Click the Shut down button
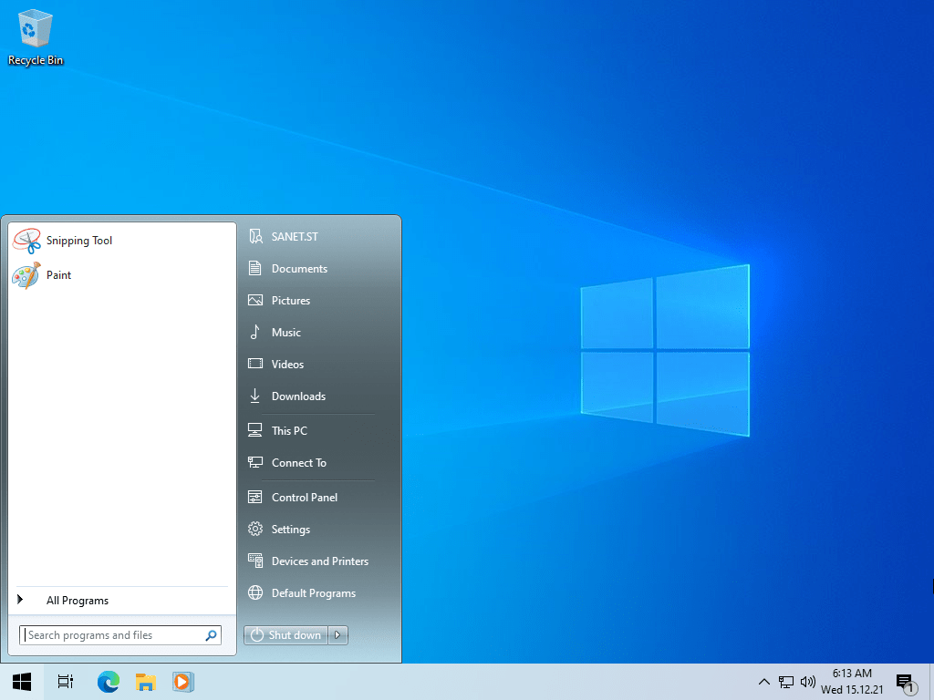This screenshot has width=934, height=700. [x=285, y=635]
